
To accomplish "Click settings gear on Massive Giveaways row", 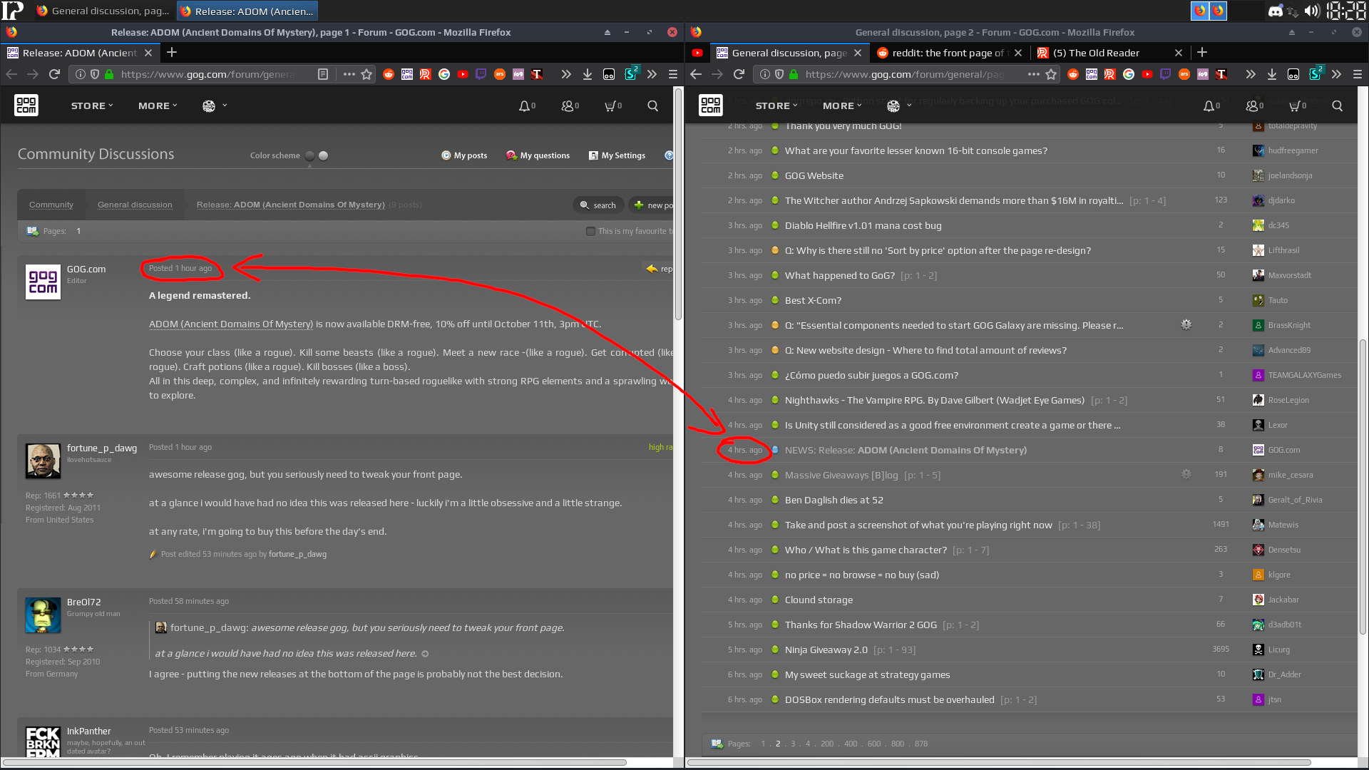I will [x=1186, y=474].
